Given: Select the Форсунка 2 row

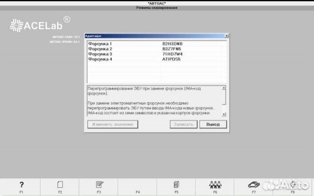Looking at the screenshot, I should pyautogui.click(x=157, y=49).
